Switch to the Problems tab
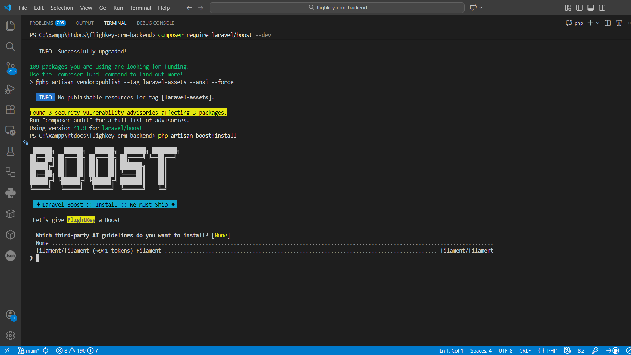Screen dimensions: 631x355 point(41,23)
